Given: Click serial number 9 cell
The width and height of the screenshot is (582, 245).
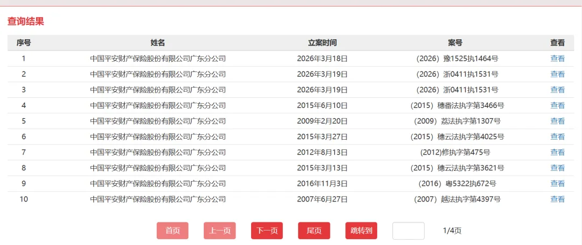Looking at the screenshot, I should (x=24, y=184).
